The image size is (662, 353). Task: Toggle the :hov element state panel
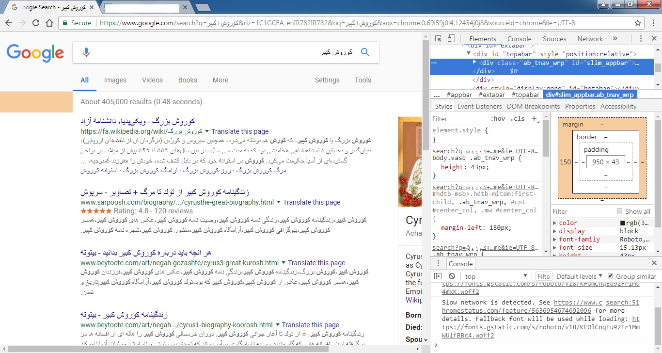click(x=498, y=119)
